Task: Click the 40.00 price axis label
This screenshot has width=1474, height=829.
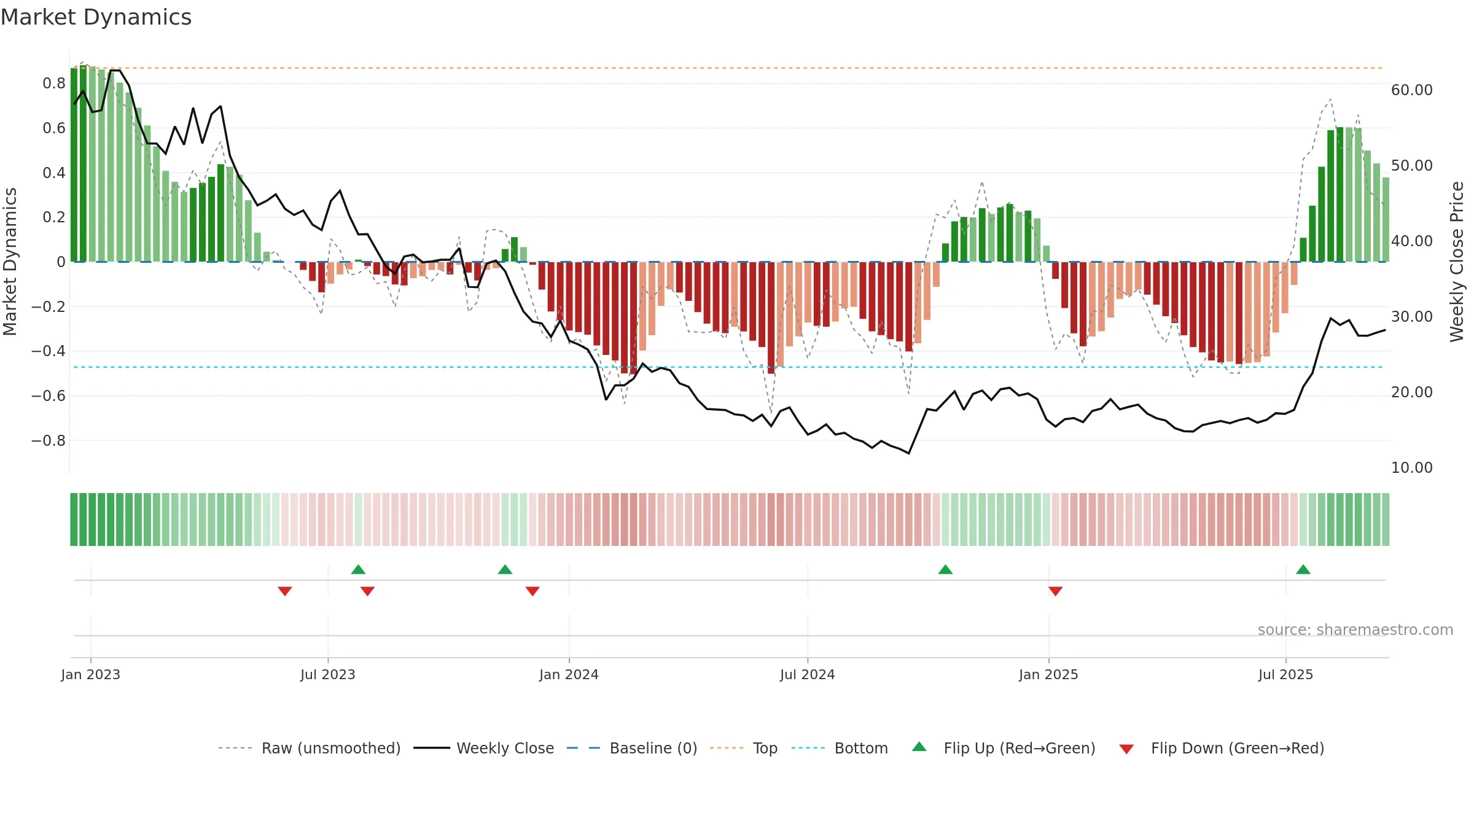Action: pyautogui.click(x=1412, y=241)
